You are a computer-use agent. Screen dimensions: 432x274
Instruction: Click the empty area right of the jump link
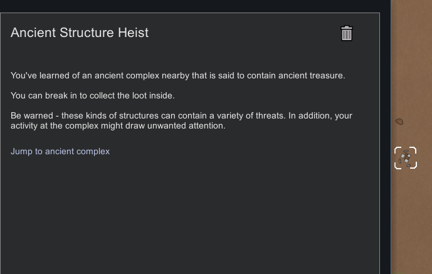238,151
